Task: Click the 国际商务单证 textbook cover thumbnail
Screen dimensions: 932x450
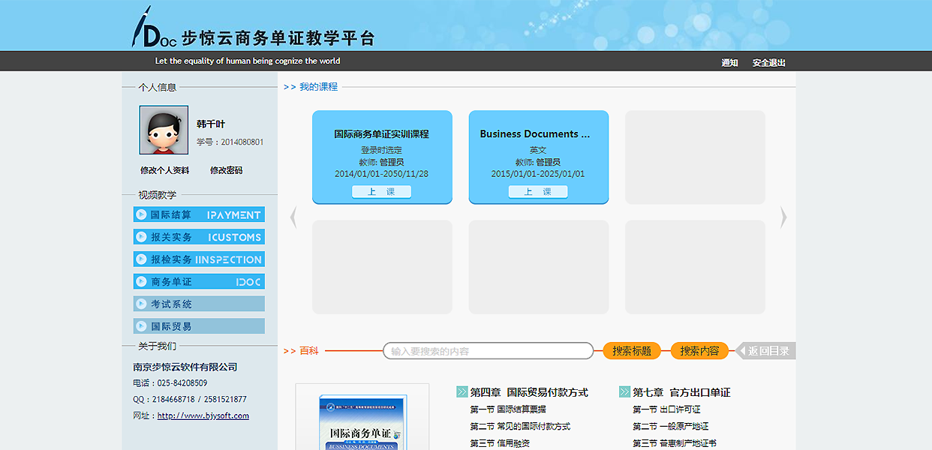Action: [362, 420]
